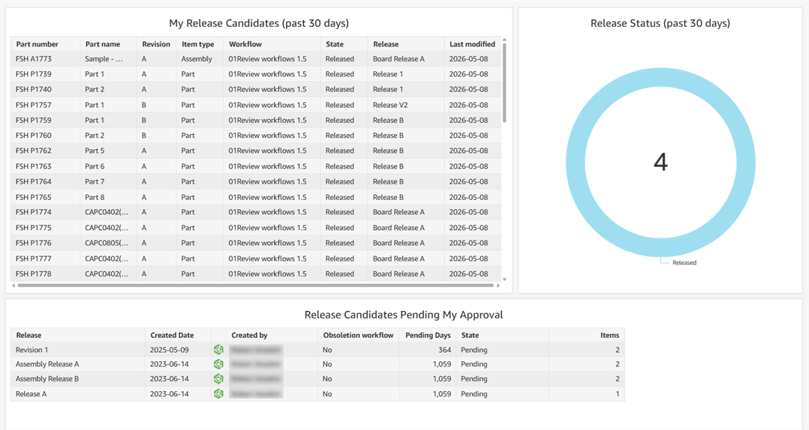Select part number FSH P1764

click(x=34, y=181)
